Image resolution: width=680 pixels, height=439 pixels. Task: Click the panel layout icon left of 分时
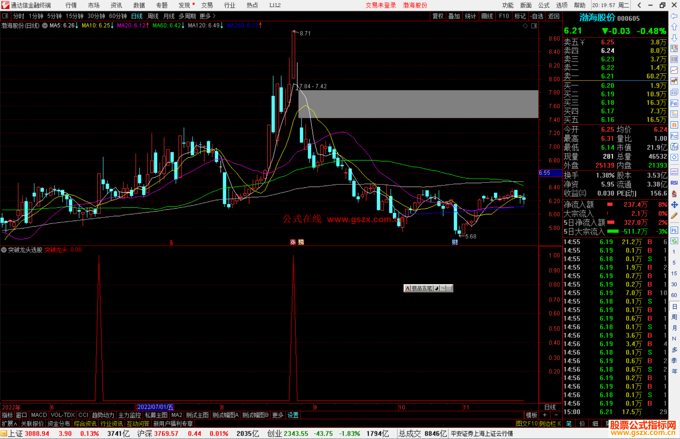5,16
